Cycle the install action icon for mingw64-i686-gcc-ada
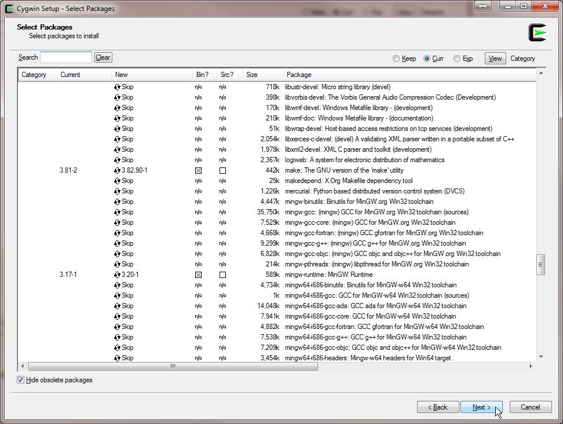The image size is (563, 424). click(117, 306)
